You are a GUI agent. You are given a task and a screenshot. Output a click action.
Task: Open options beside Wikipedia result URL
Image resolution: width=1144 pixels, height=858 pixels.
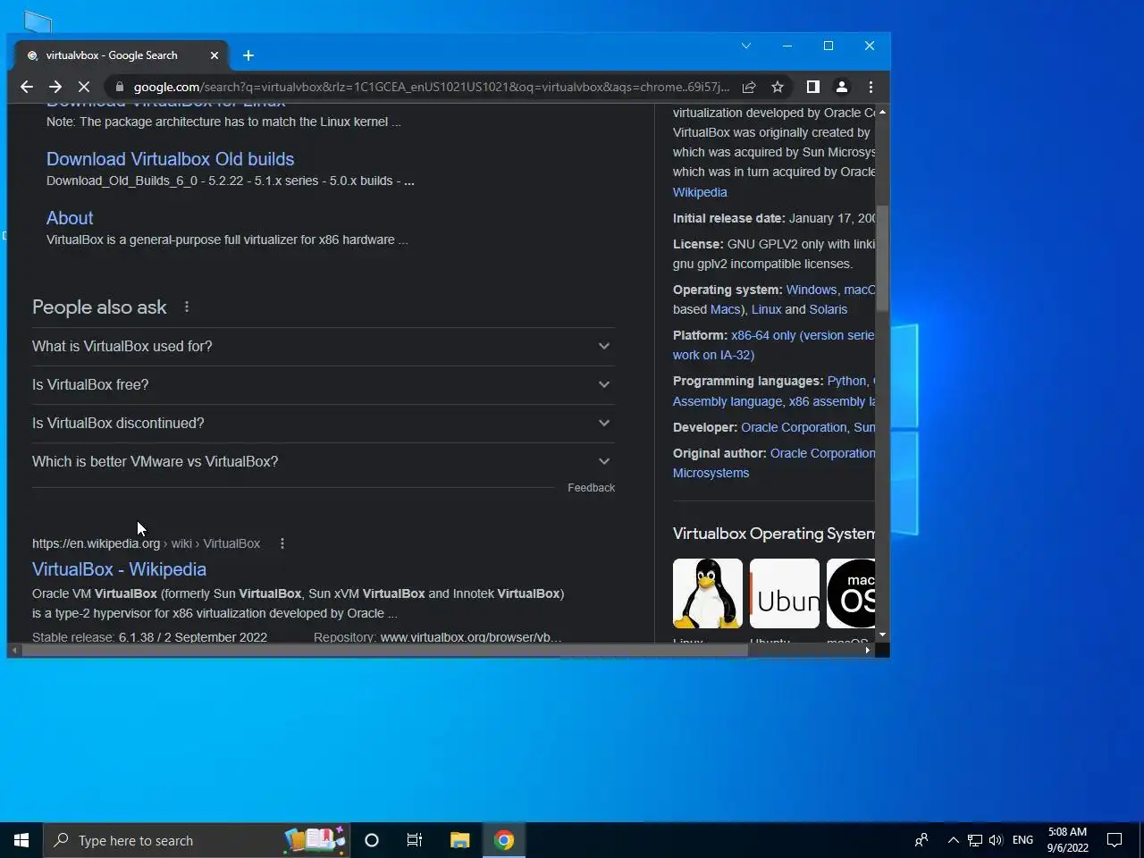coord(282,543)
